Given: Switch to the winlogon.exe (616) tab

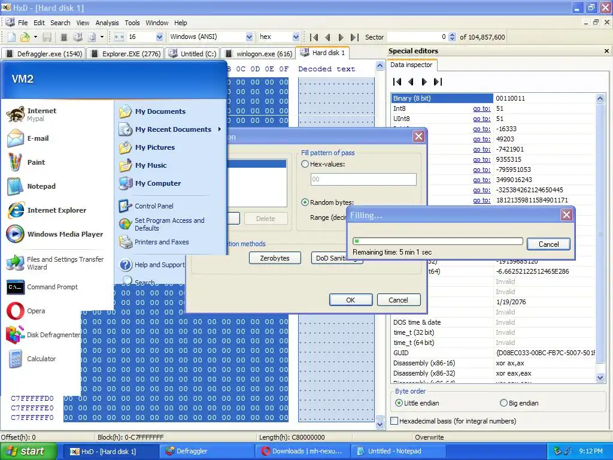Looking at the screenshot, I should [x=259, y=53].
